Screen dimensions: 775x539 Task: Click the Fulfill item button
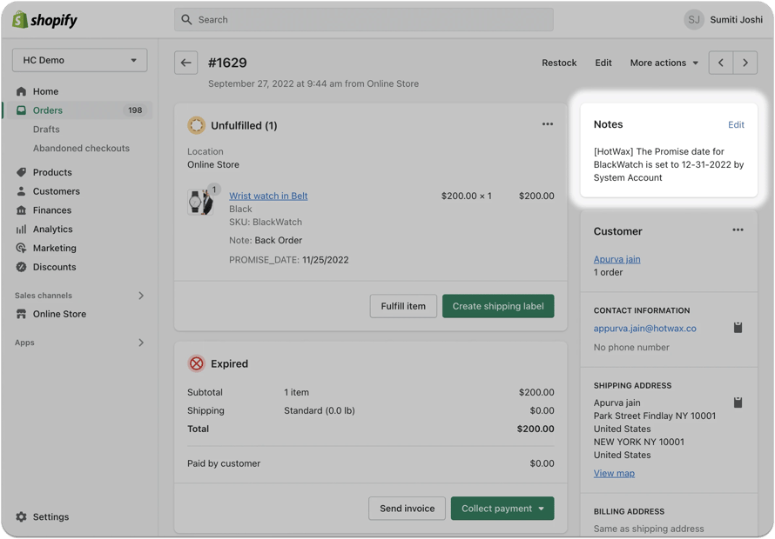click(403, 306)
